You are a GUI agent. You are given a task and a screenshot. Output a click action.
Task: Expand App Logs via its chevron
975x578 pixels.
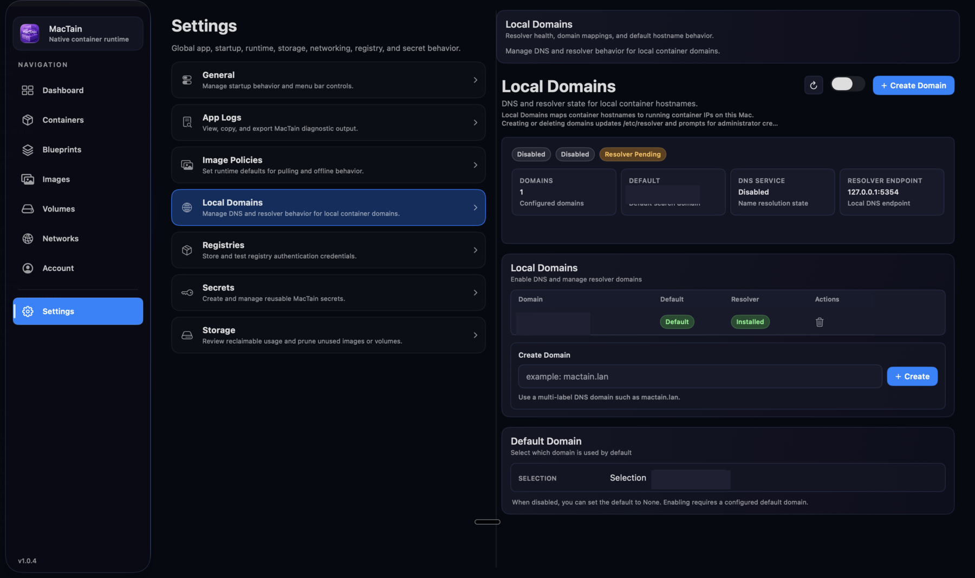pos(475,122)
